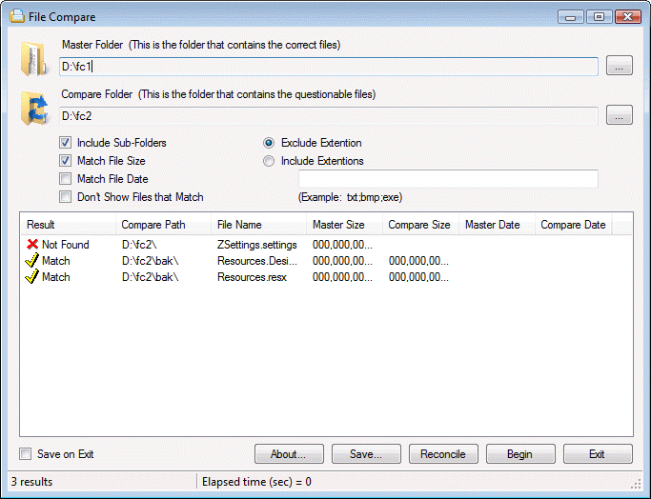Click the Compare Folder sync icon
Image resolution: width=651 pixels, height=499 pixels.
34,109
